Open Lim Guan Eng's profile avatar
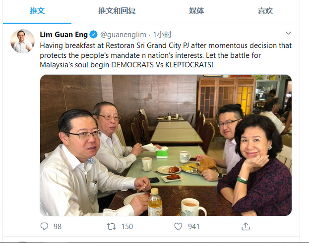The height and width of the screenshot is (243, 309). tap(23, 41)
